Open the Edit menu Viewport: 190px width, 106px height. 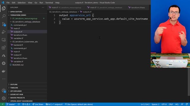coord(14,3)
